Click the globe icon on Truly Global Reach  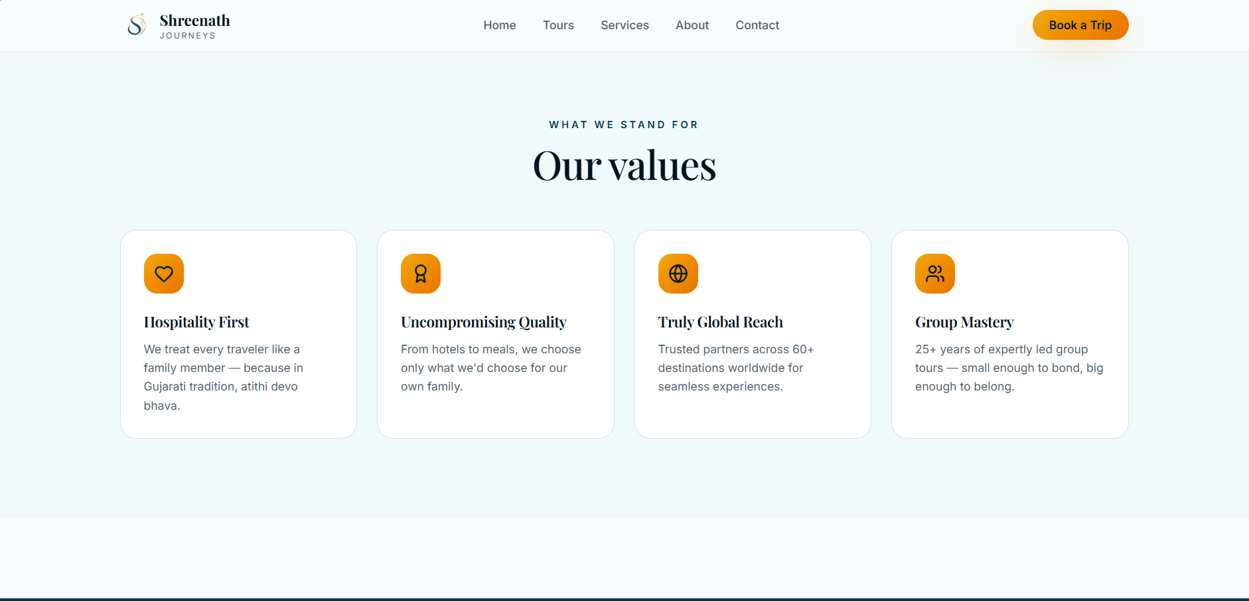[x=678, y=274]
